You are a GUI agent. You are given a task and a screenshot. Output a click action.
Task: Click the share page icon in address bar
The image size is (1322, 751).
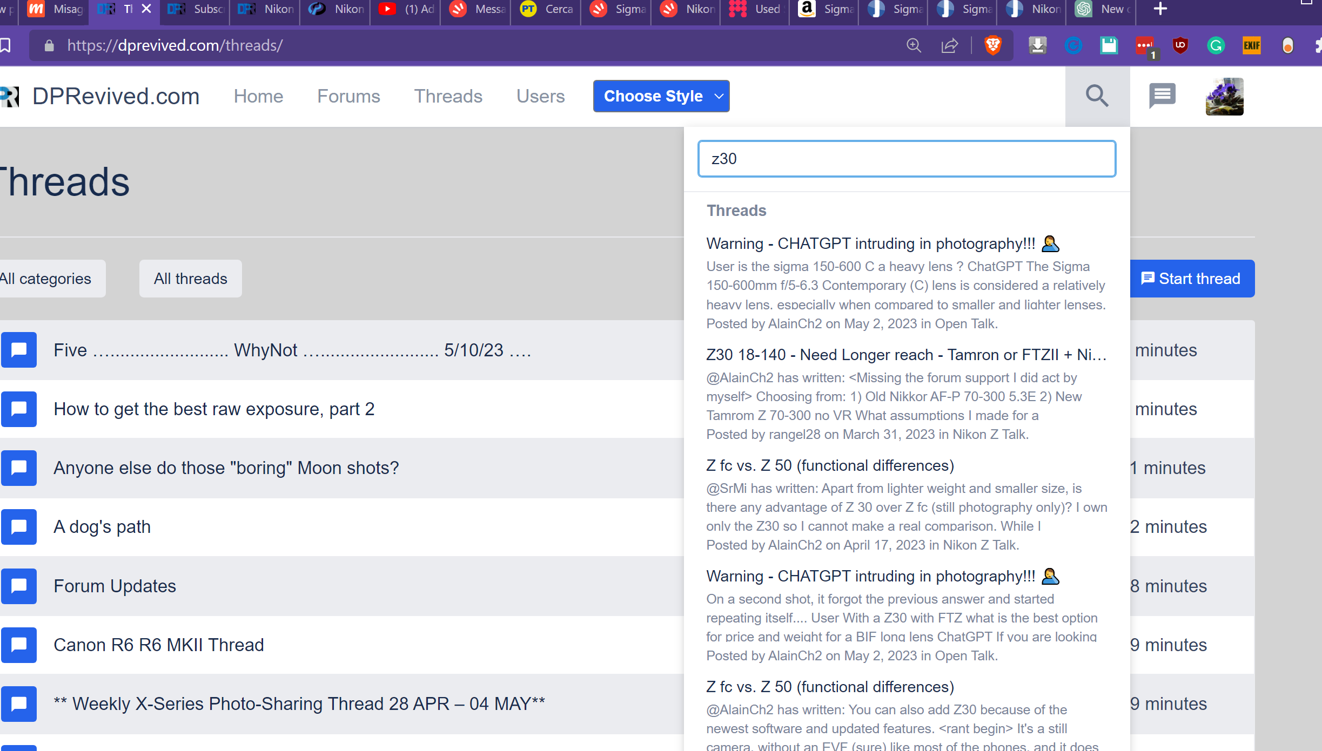pos(949,45)
